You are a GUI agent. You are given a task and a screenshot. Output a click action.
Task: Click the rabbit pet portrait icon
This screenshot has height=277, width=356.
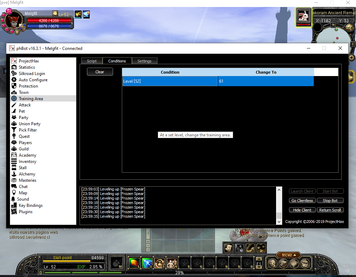[x=303, y=16]
